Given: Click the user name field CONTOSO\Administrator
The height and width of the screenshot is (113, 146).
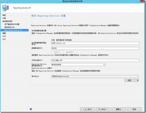Looking at the screenshot, I should pyautogui.click(x=95, y=76).
